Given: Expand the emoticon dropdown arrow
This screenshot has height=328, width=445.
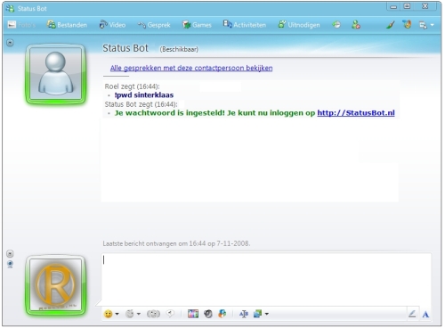Looking at the screenshot, I should point(117,314).
